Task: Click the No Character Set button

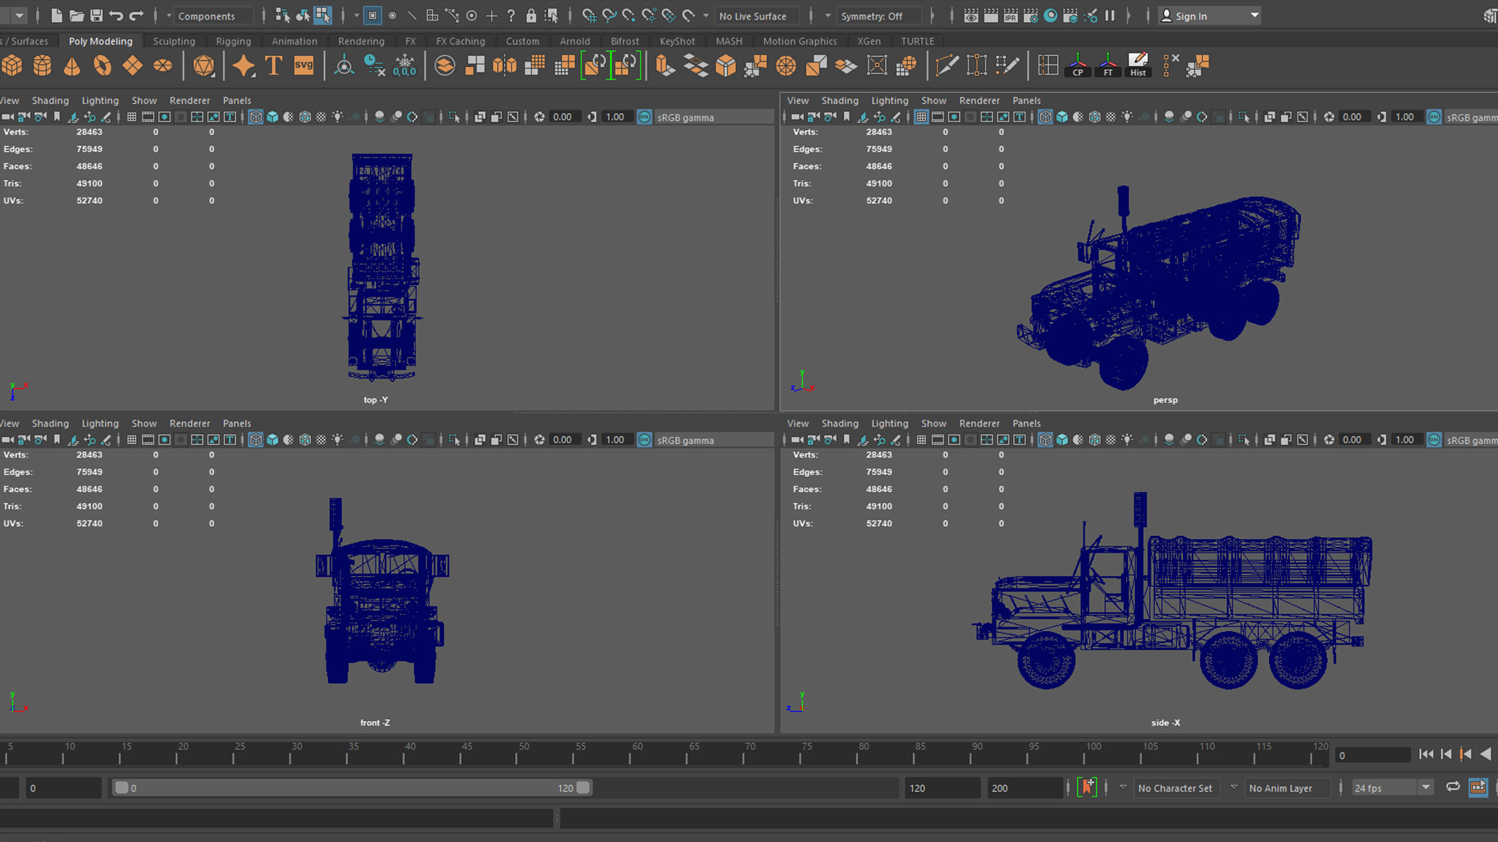Action: click(x=1175, y=788)
